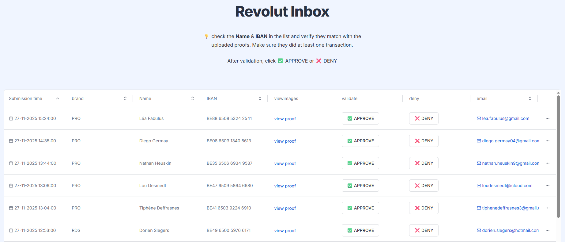Open view proof for Nathan Heuskin

click(x=285, y=163)
